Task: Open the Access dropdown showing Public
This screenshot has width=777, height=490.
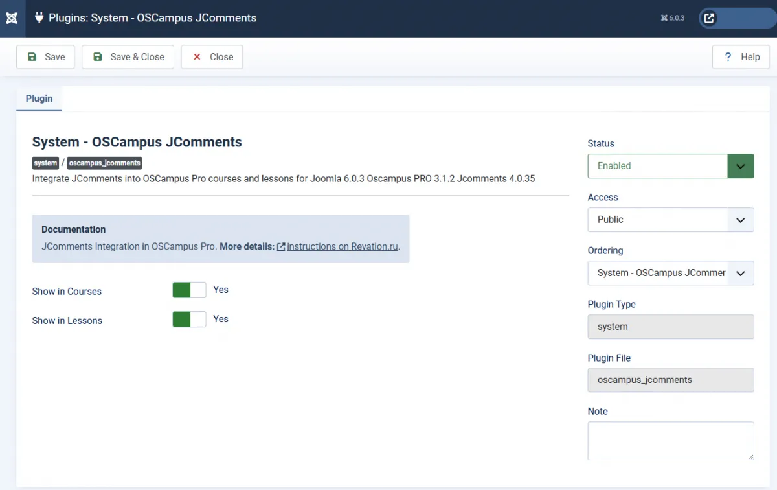Action: pyautogui.click(x=671, y=220)
